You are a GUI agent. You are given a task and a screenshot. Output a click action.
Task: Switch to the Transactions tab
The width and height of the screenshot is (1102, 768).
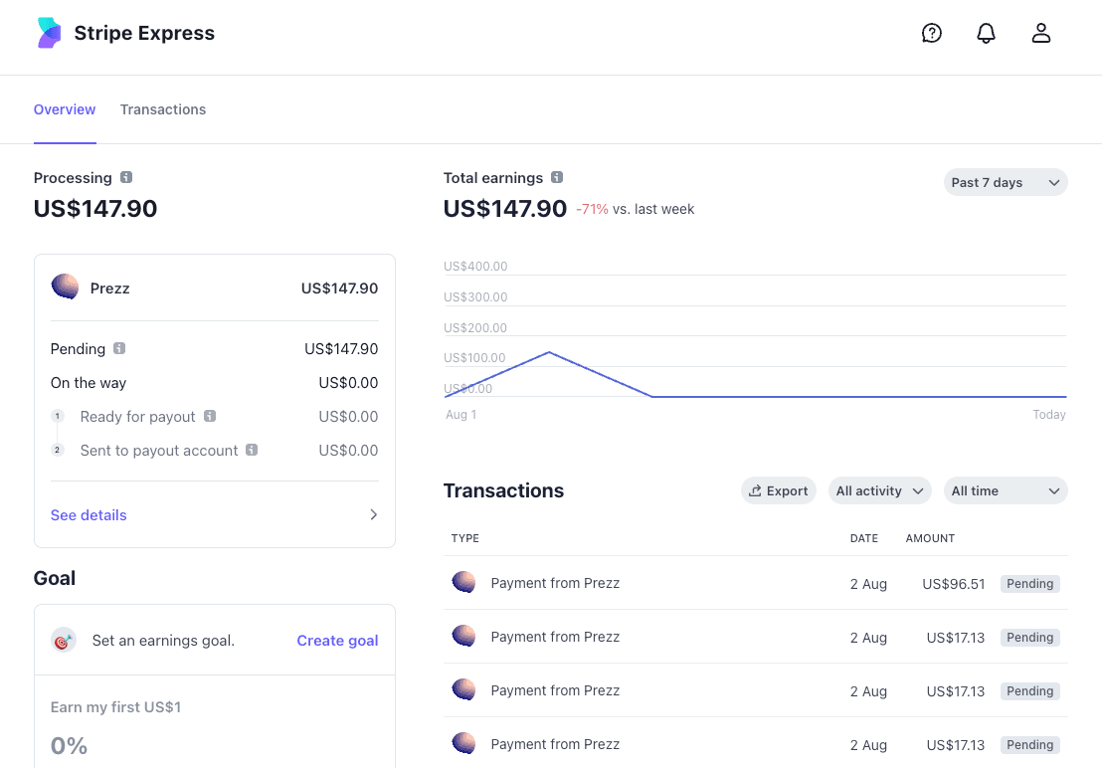coord(163,109)
